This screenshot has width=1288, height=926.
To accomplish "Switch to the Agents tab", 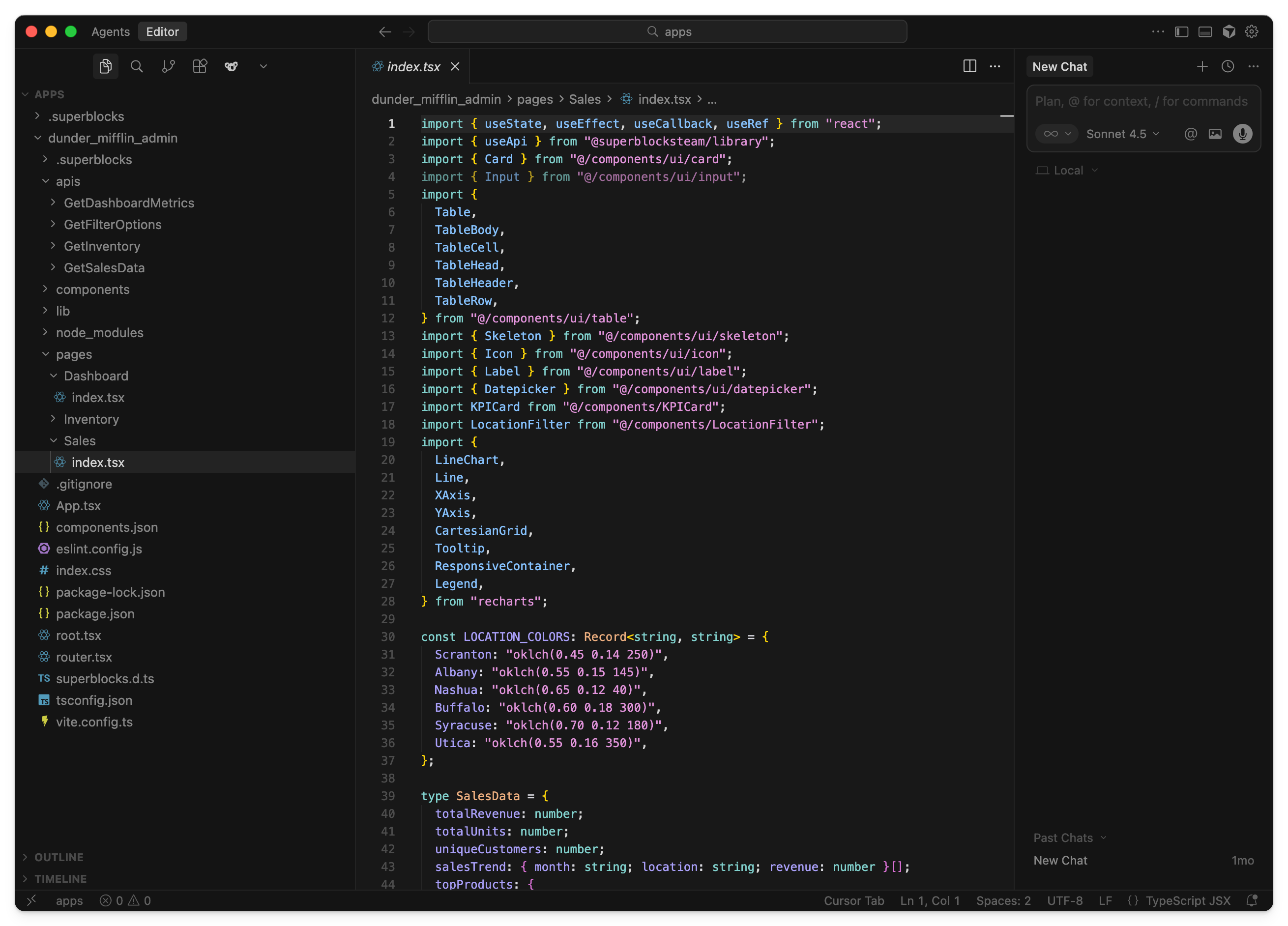I will click(110, 32).
